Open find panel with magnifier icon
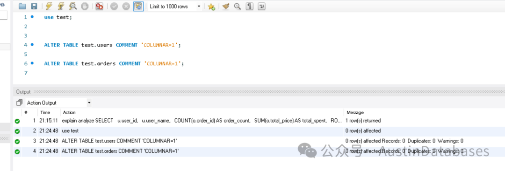The image size is (505, 171). (238, 7)
